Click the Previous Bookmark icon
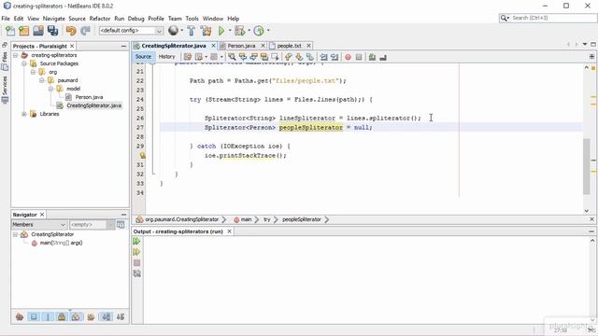 click(289, 57)
